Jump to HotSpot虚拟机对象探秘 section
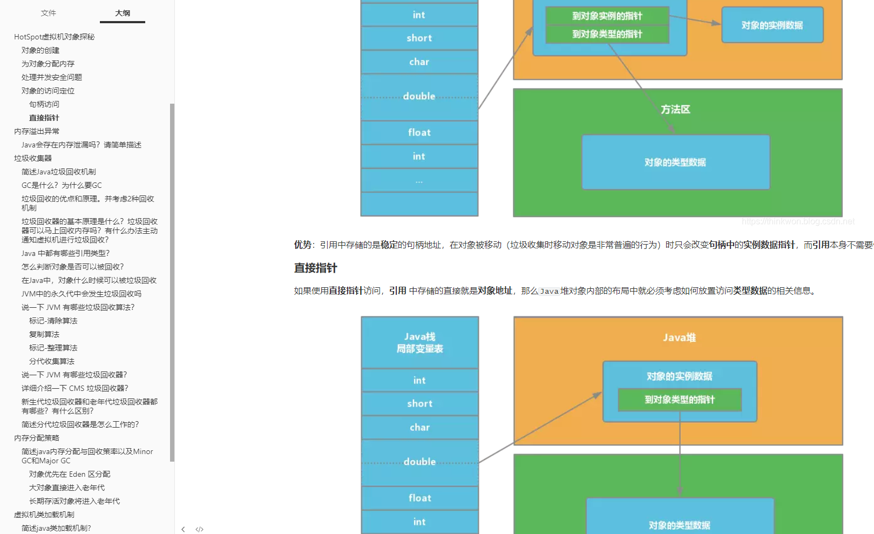The image size is (874, 534). point(54,36)
